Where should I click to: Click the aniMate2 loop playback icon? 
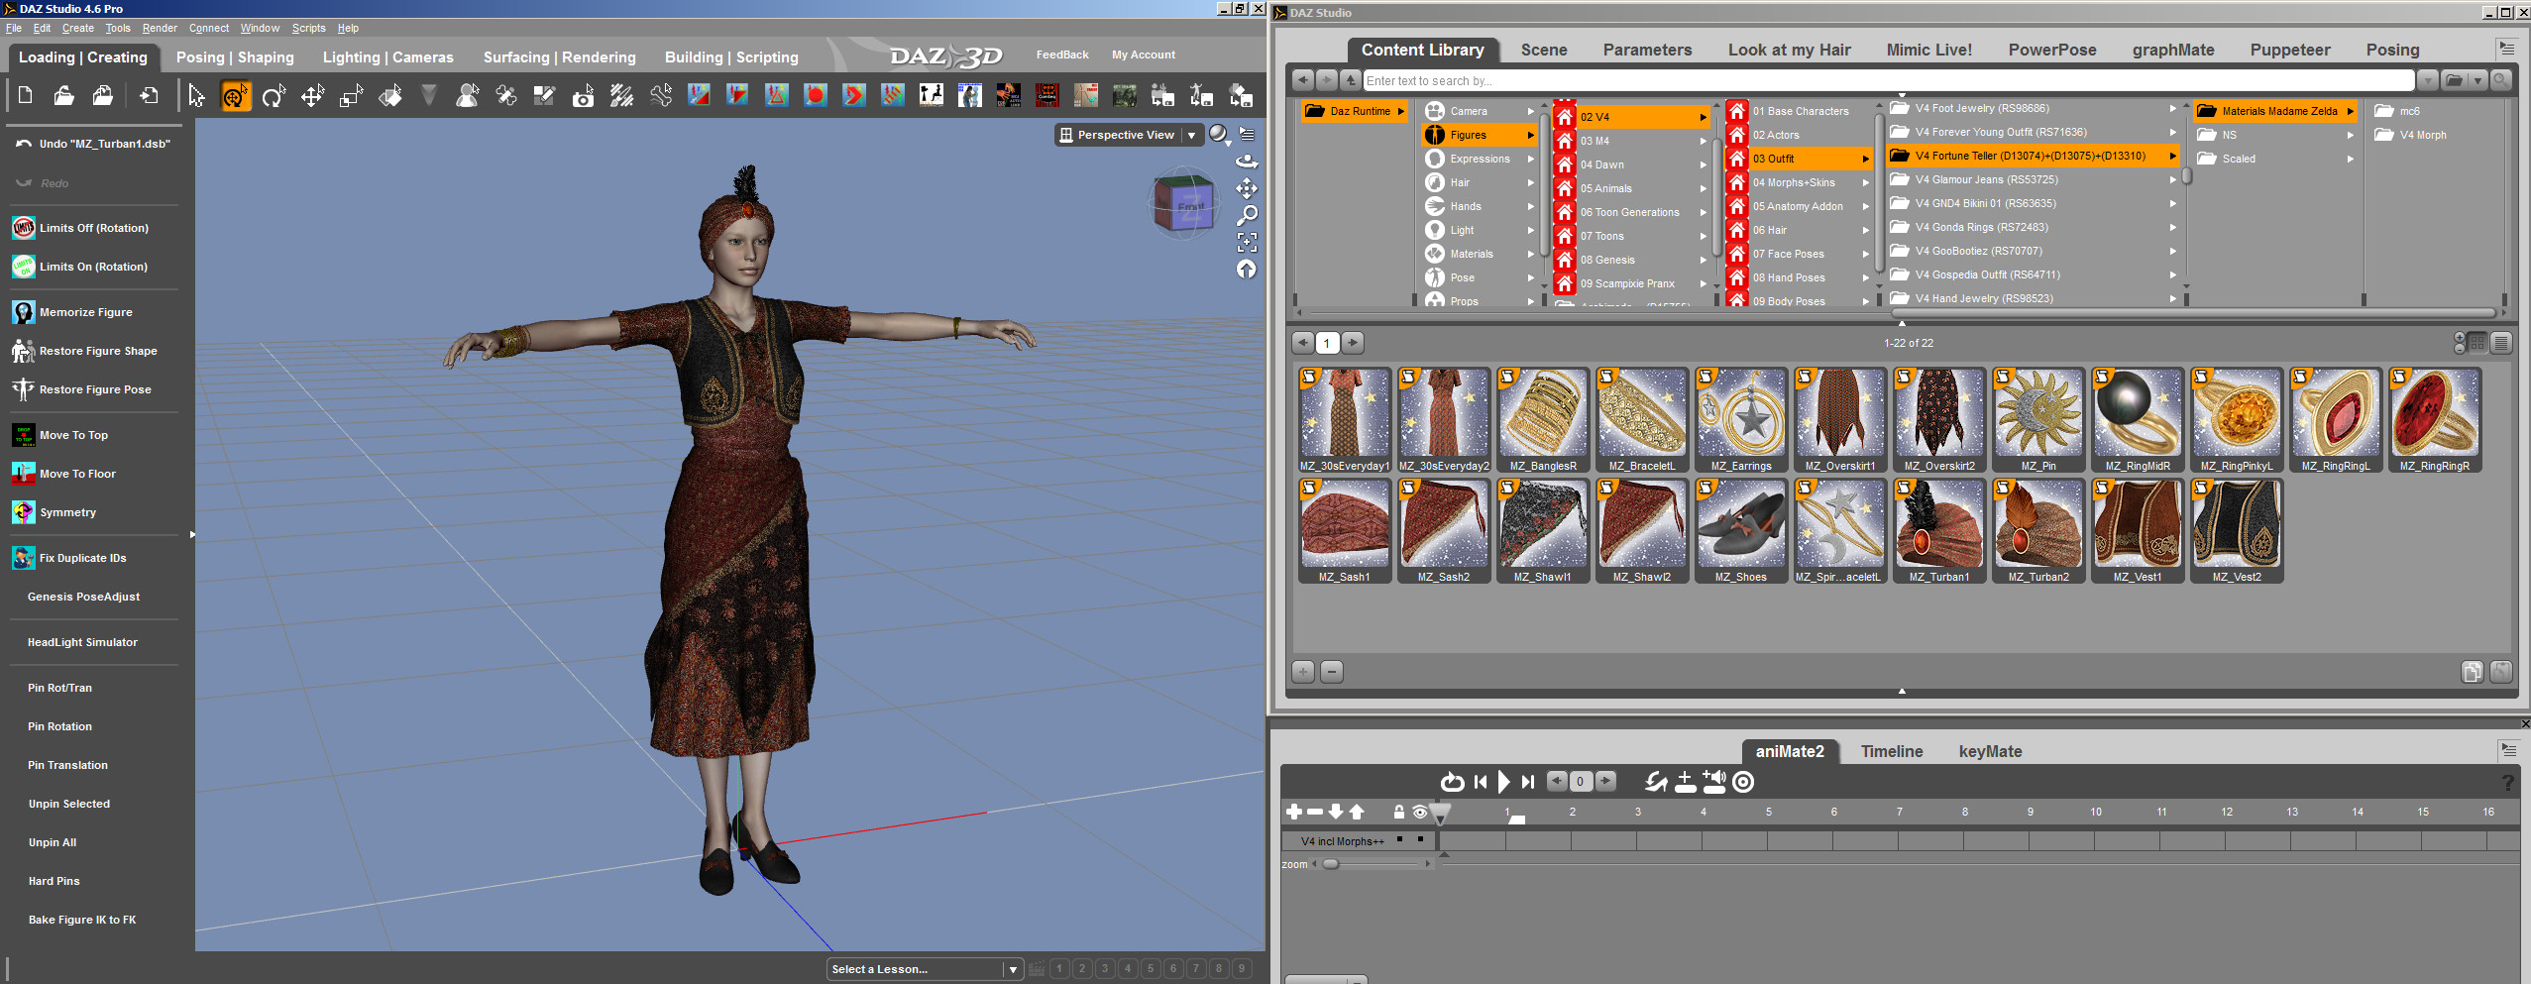click(1452, 782)
